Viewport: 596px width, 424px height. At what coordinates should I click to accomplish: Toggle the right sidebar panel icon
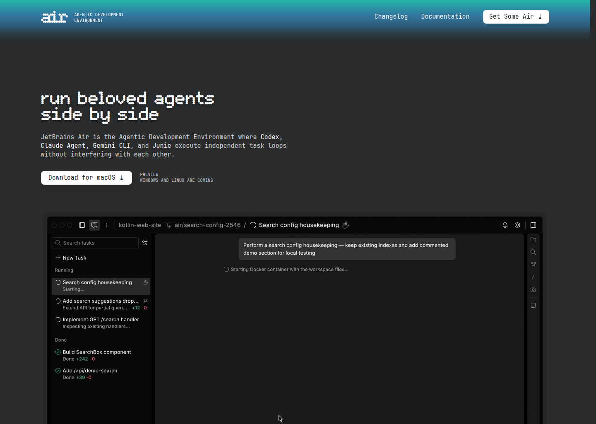(x=533, y=225)
